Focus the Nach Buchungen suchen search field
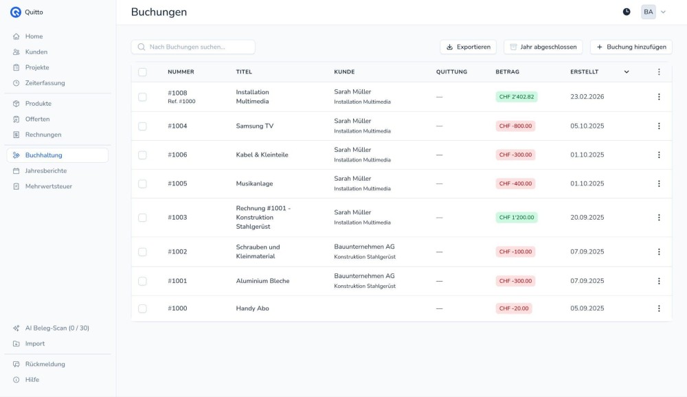This screenshot has height=397, width=687. (x=193, y=47)
